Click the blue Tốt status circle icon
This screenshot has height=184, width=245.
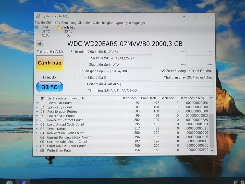(36, 27)
